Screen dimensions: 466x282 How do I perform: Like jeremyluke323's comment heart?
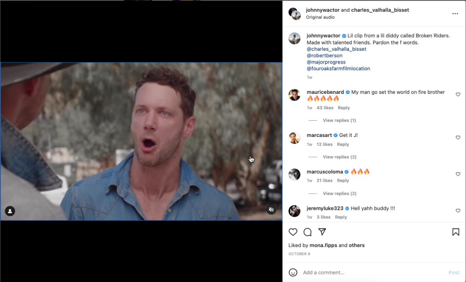click(458, 211)
